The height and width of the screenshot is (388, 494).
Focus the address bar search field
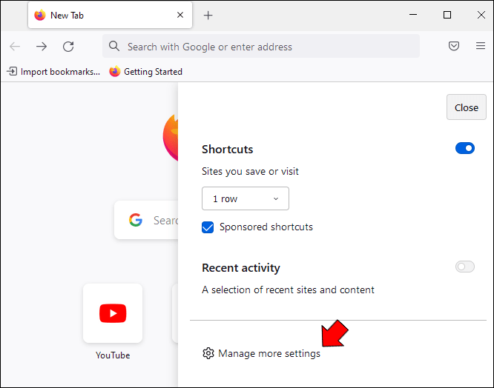[x=260, y=47]
